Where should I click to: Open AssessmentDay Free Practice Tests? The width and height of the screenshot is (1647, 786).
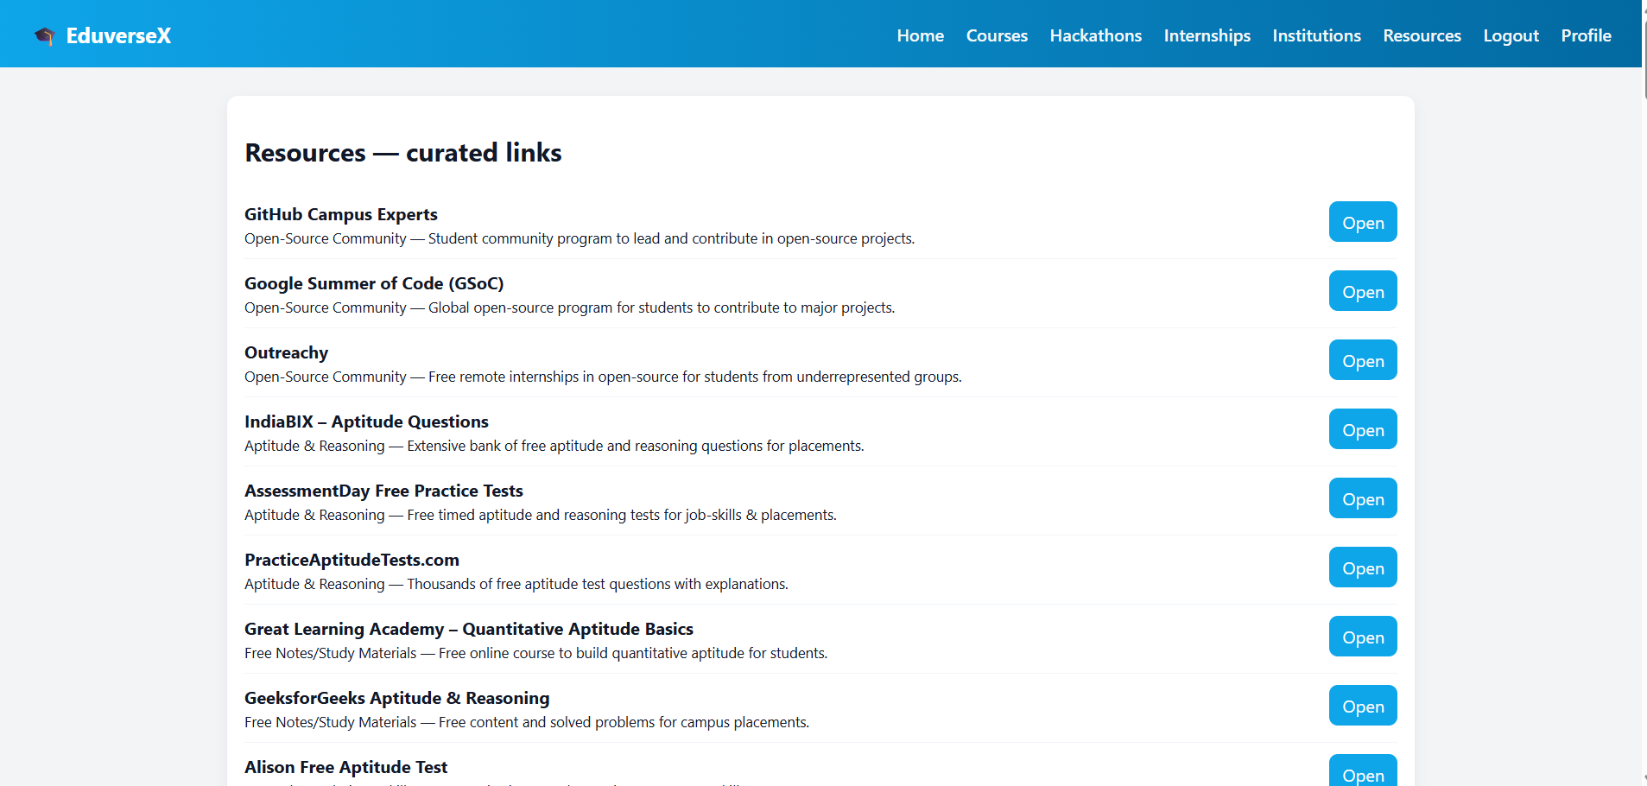(1363, 498)
